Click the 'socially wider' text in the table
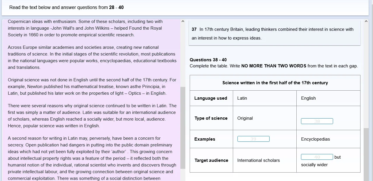 pyautogui.click(x=314, y=165)
